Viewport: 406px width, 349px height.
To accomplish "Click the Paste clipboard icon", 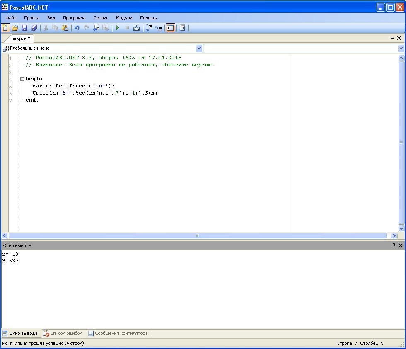I will (65, 28).
